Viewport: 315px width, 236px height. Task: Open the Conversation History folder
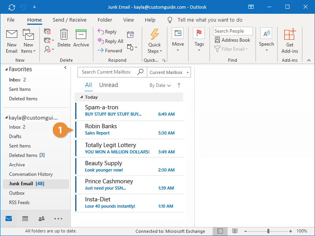(31, 174)
